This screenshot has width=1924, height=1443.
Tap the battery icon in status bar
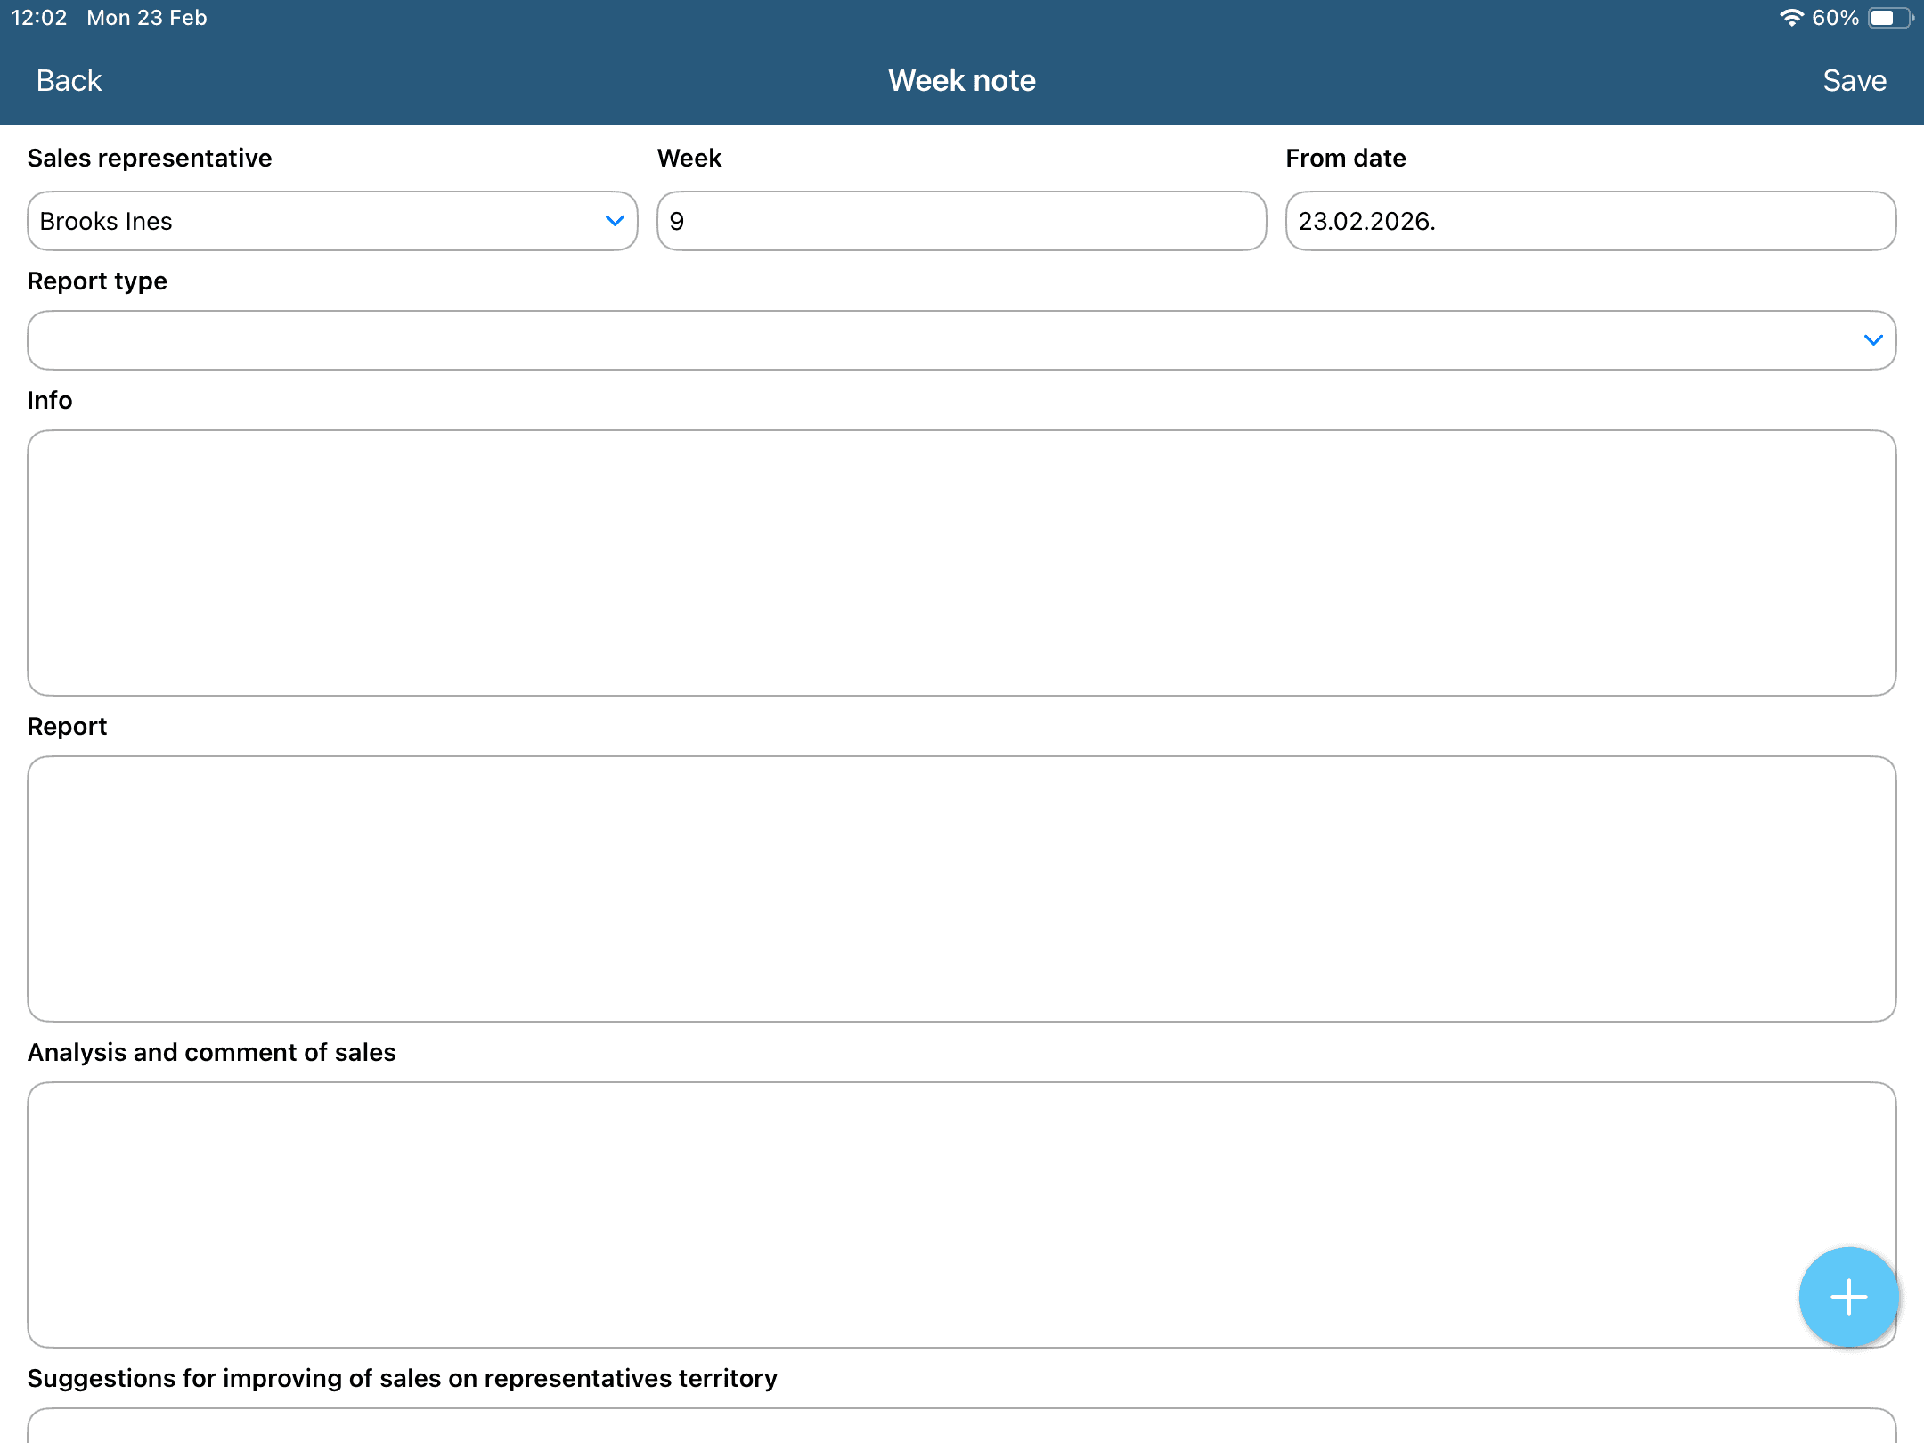[x=1888, y=18]
